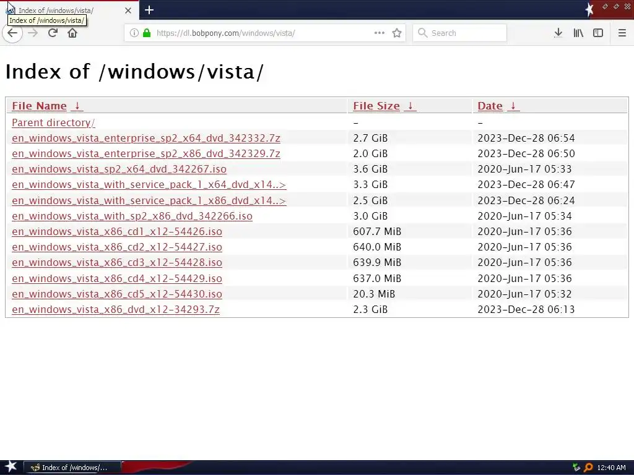Open the Library bookmarks and history icon

[578, 33]
